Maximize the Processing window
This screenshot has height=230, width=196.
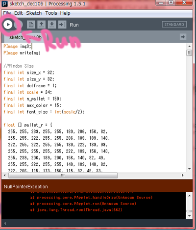click(x=171, y=3)
